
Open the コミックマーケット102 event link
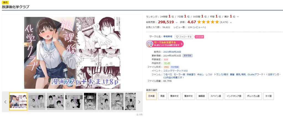(x=175, y=71)
